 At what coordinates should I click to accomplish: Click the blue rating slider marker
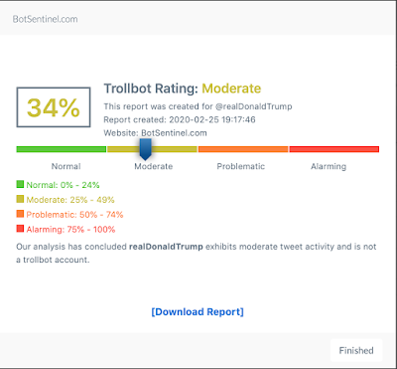pos(146,149)
